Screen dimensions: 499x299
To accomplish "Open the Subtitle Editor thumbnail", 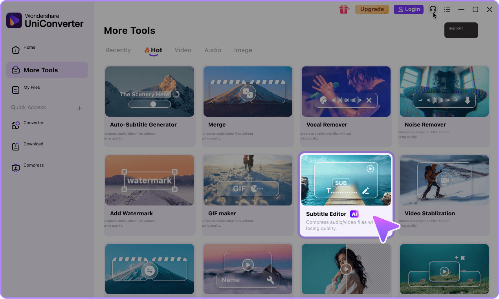I will click(x=346, y=180).
